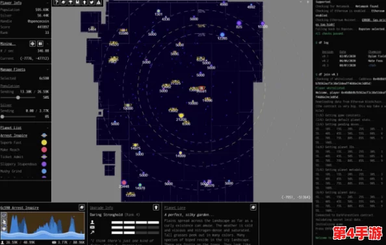Click the target icon next to Mining

(32, 44)
